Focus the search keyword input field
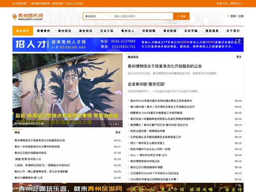Viewport: 256px width, 192px height. [143, 16]
